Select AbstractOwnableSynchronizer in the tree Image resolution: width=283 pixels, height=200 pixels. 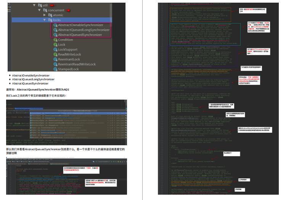80,25
